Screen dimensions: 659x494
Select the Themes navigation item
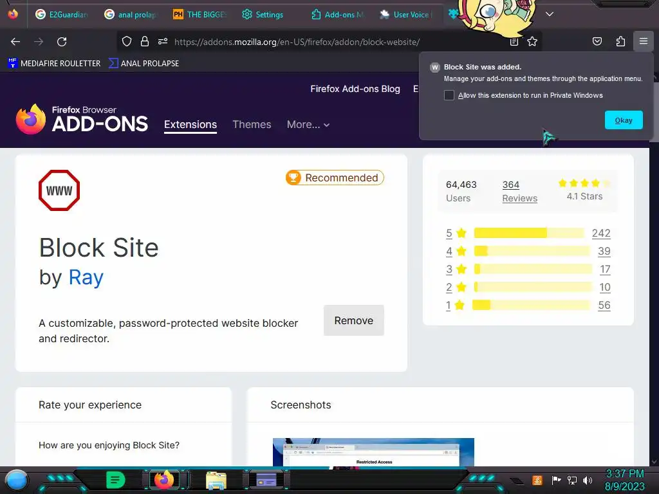(x=252, y=125)
